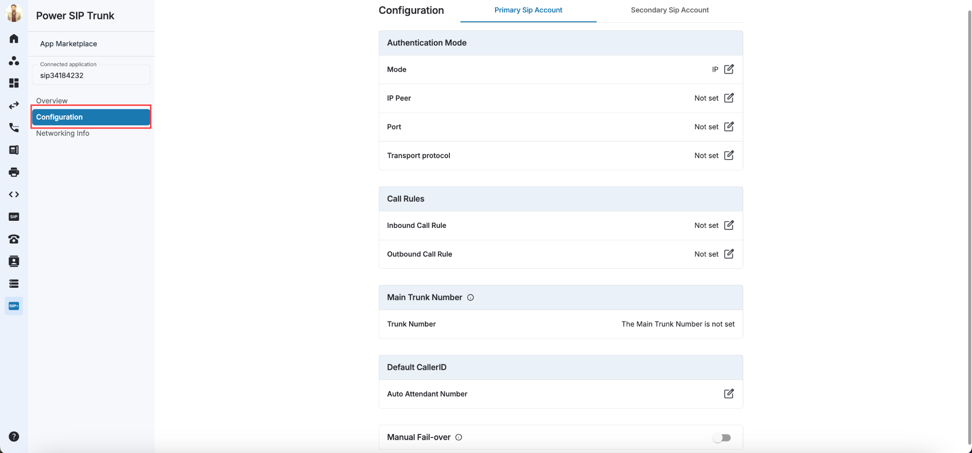The width and height of the screenshot is (972, 453).
Task: Select the server stack sidebar icon
Action: tap(14, 284)
